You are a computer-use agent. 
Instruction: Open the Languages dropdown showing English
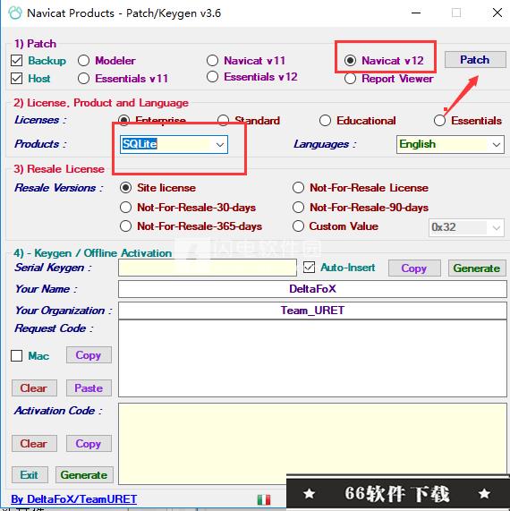(x=450, y=144)
